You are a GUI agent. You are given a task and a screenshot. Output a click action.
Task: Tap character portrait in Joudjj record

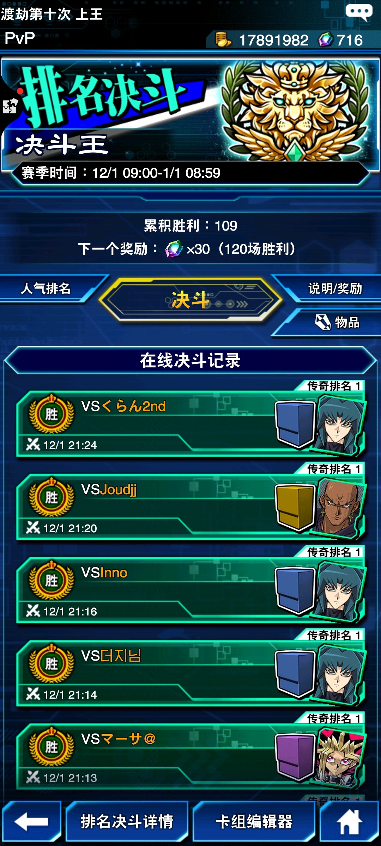[339, 508]
